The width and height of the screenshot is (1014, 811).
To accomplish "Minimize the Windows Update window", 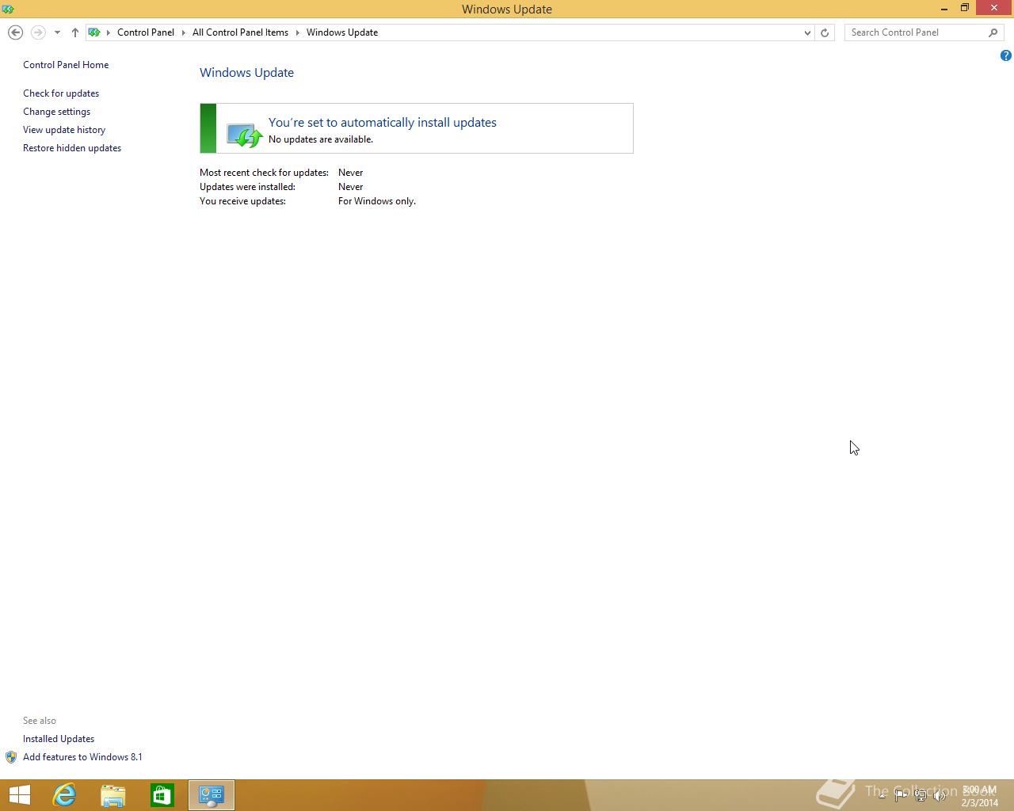I will click(x=944, y=9).
